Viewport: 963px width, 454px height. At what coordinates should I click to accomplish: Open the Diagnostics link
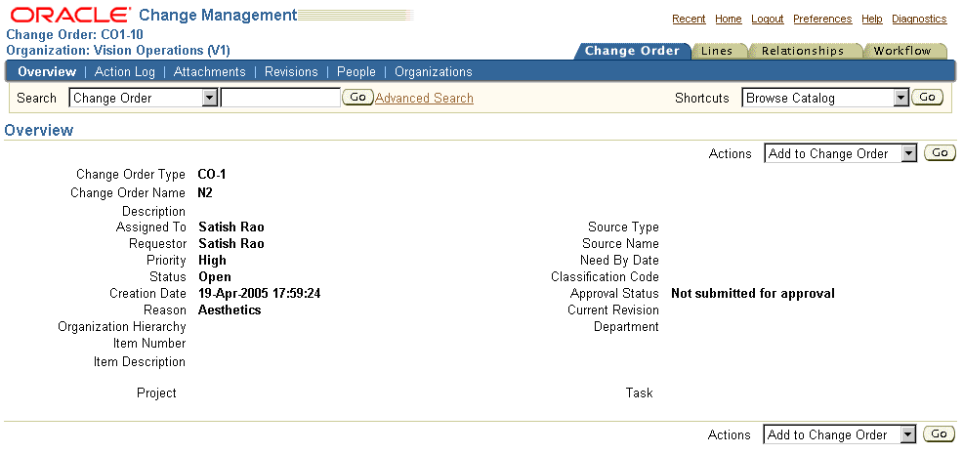919,20
